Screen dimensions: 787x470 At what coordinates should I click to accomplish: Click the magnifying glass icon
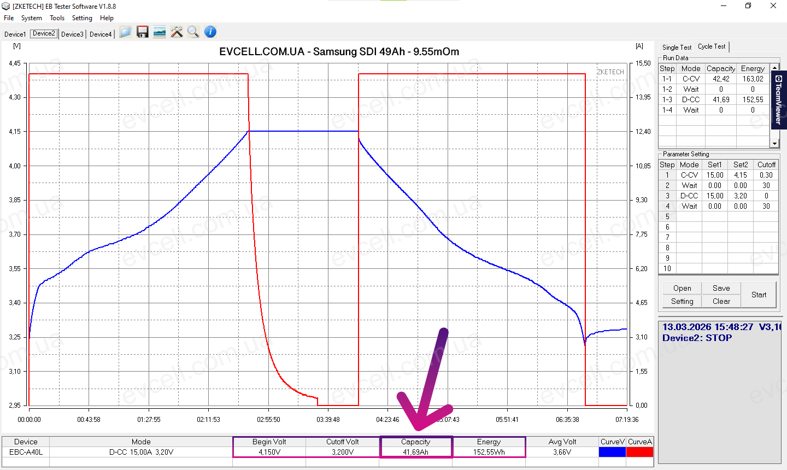point(193,32)
